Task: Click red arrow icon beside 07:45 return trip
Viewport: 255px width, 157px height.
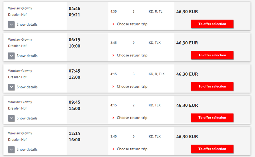Action: pyautogui.click(x=114, y=87)
